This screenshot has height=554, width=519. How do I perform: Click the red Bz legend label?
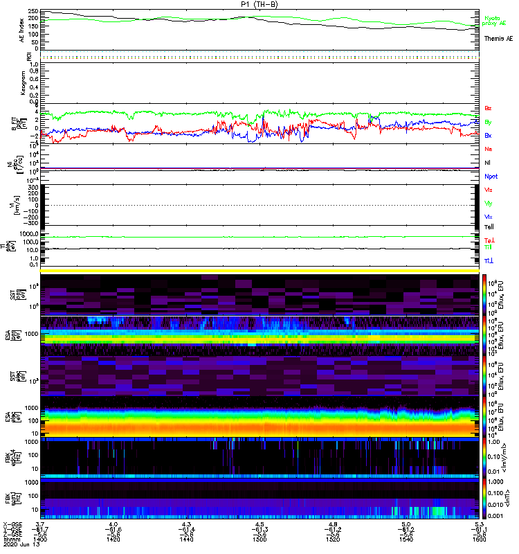coord(488,108)
